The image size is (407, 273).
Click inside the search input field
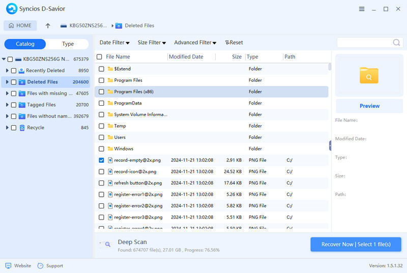(x=364, y=43)
